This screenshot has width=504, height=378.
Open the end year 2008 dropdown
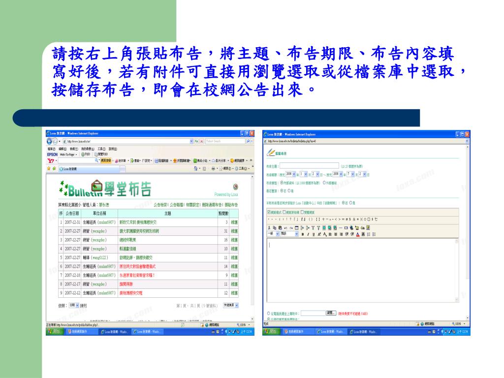coord(338,174)
